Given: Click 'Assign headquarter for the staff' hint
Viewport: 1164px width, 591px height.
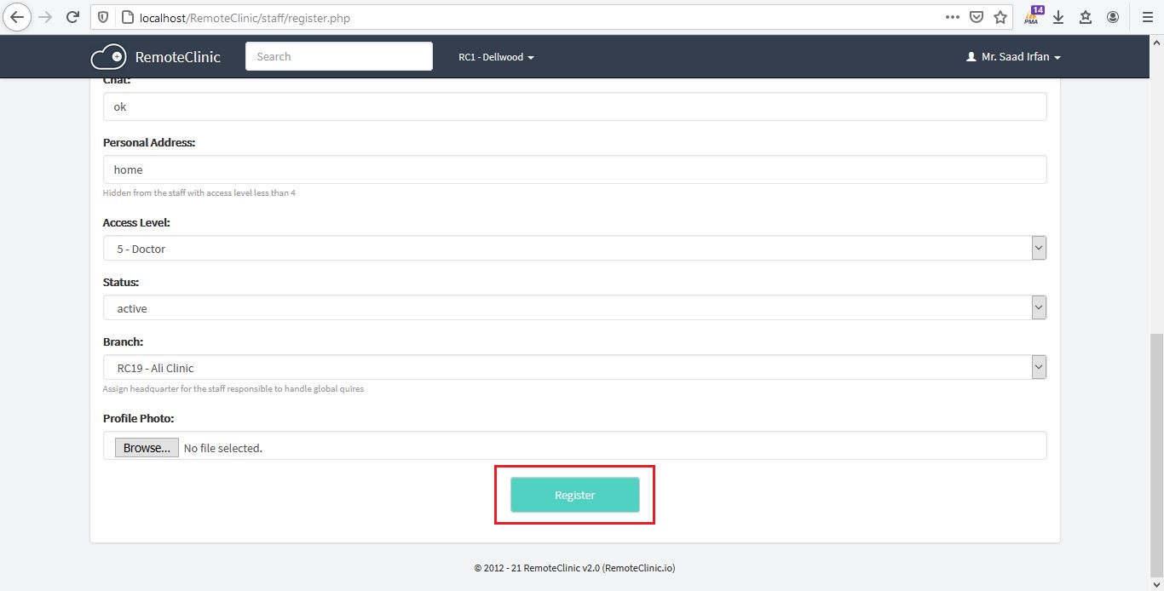Looking at the screenshot, I should 233,389.
